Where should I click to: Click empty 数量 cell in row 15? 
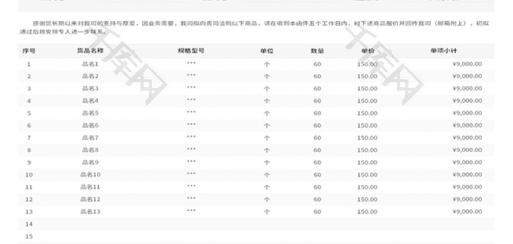click(x=317, y=236)
